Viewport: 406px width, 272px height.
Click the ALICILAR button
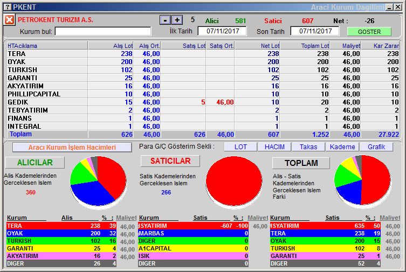(35, 163)
